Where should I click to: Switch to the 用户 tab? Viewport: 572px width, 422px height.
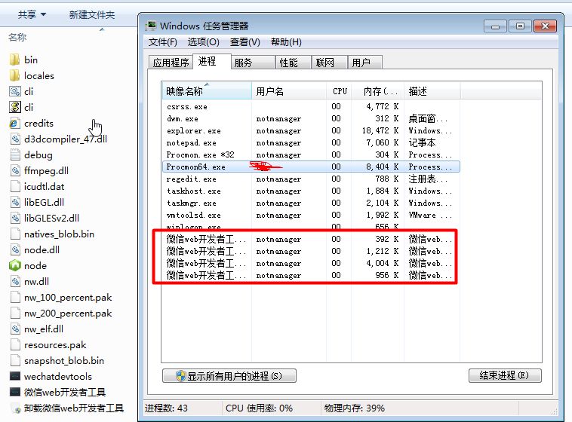364,63
